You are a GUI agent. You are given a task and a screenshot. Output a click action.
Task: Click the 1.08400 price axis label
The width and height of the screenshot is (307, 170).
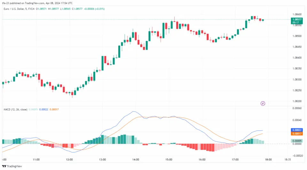297,58
